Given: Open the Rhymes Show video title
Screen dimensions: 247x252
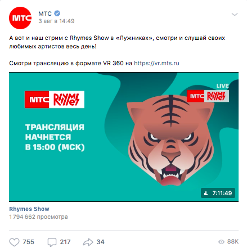Looking at the screenshot, I should click(29, 209).
